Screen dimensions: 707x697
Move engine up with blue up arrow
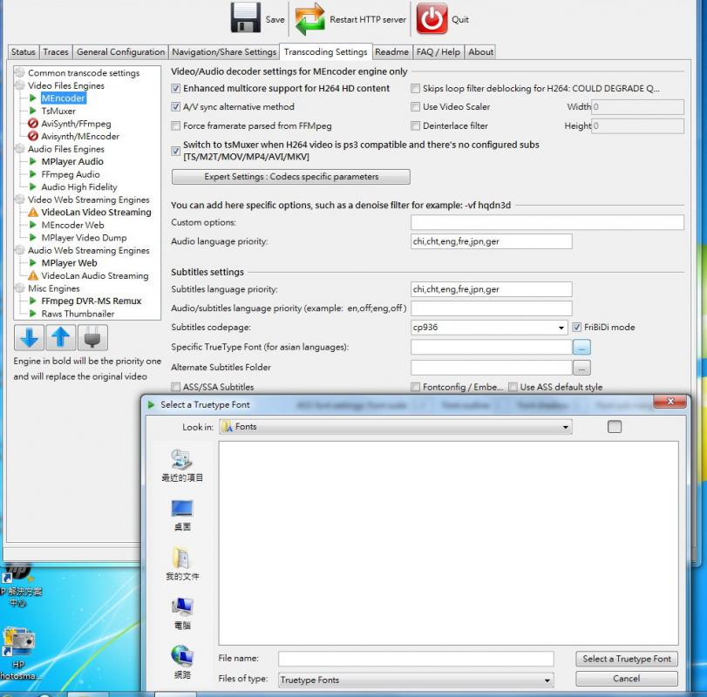tap(60, 337)
